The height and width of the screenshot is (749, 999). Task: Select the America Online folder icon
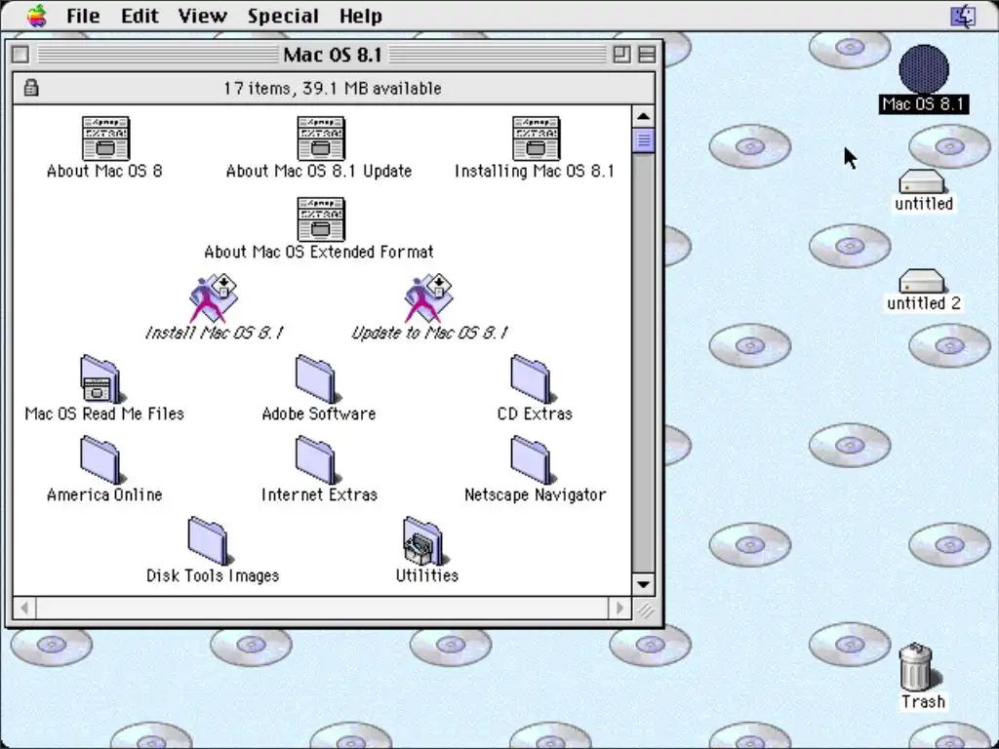pyautogui.click(x=102, y=460)
